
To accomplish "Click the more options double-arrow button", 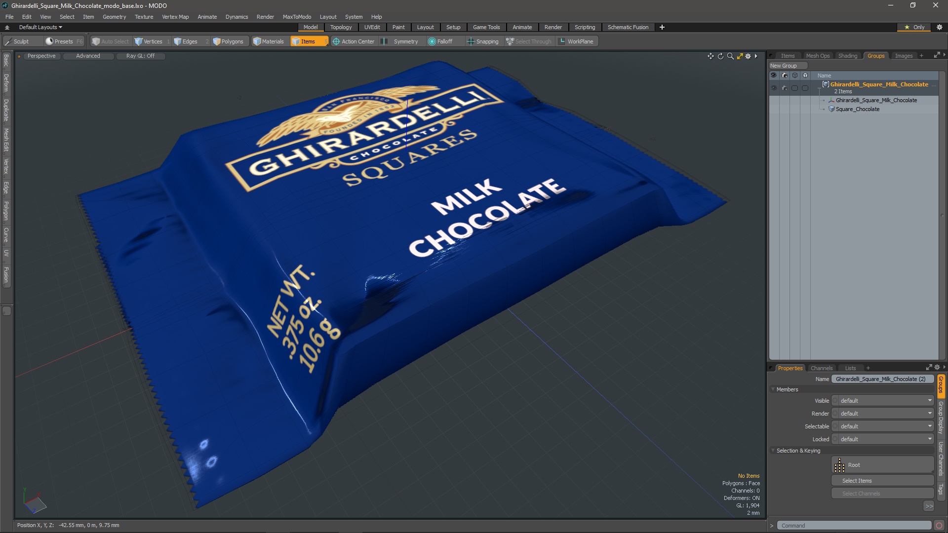I will [929, 506].
